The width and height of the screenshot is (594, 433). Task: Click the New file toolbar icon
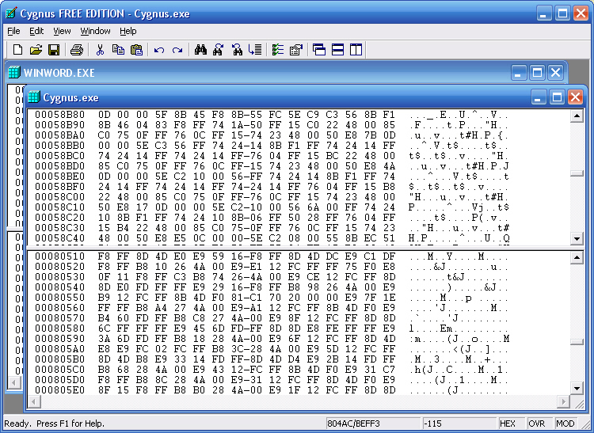tap(17, 50)
